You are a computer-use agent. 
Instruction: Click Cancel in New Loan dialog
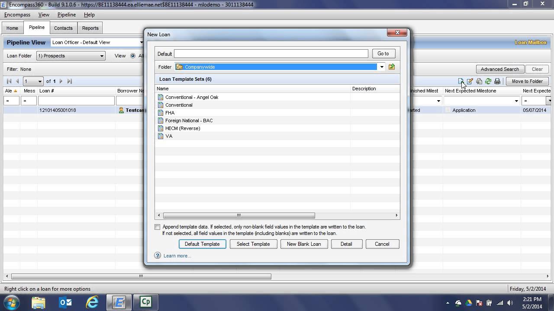pyautogui.click(x=382, y=244)
